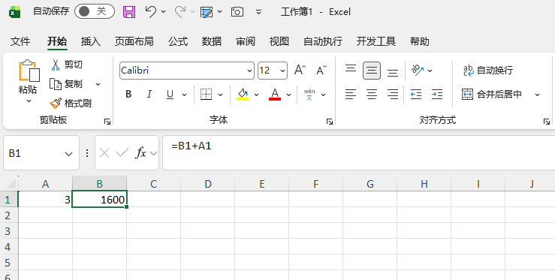Screen dimensions: 555x280
Task: Apply red font color
Action: pyautogui.click(x=275, y=94)
